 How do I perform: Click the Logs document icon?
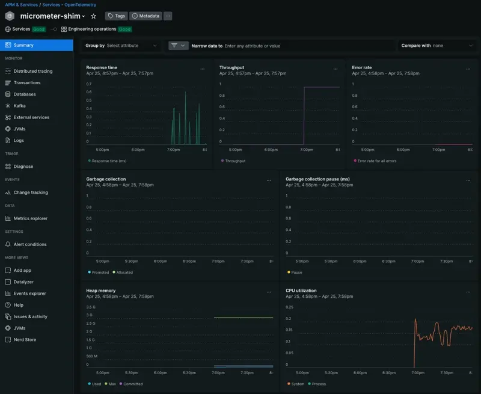tap(8, 141)
